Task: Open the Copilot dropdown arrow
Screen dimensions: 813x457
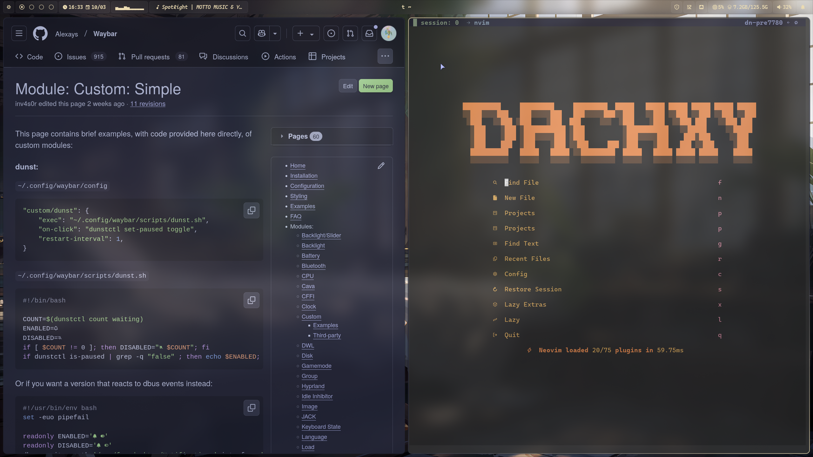Action: coord(275,34)
